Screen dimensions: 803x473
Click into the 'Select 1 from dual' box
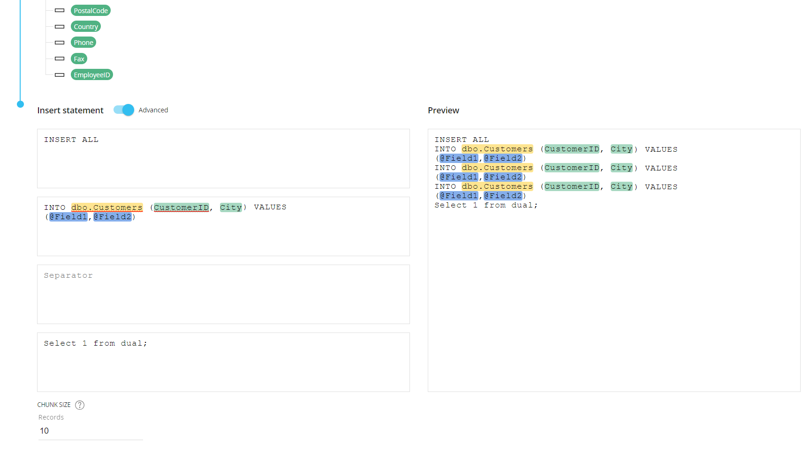(223, 362)
